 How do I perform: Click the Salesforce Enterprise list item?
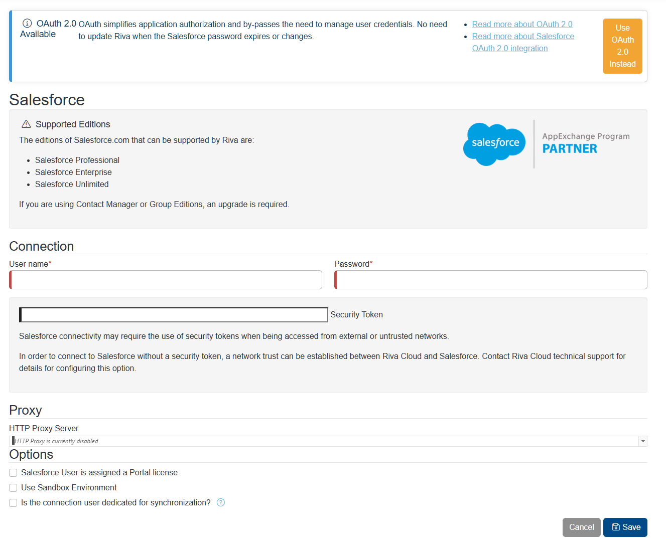pyautogui.click(x=73, y=172)
